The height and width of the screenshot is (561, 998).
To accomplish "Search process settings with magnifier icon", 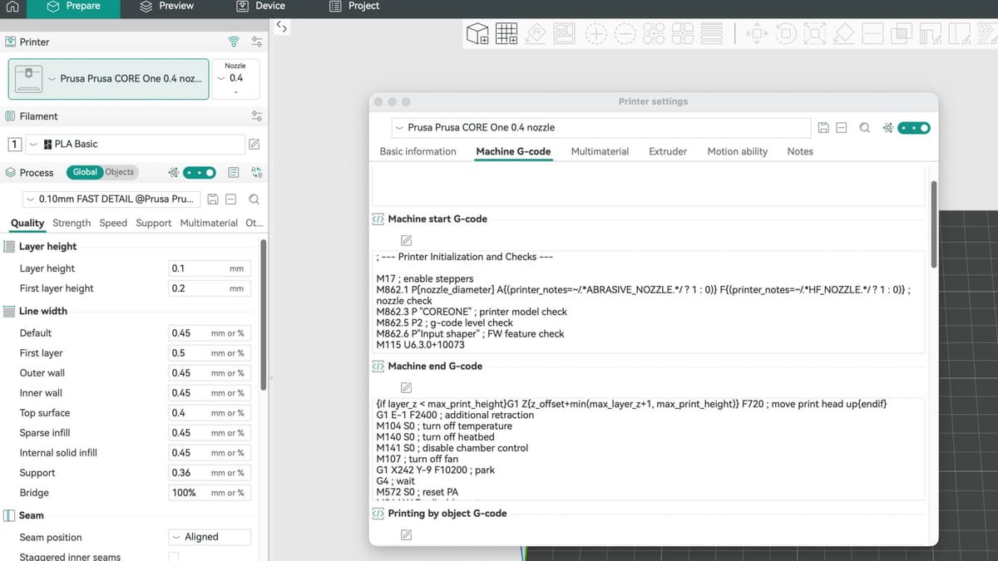I will [x=254, y=199].
